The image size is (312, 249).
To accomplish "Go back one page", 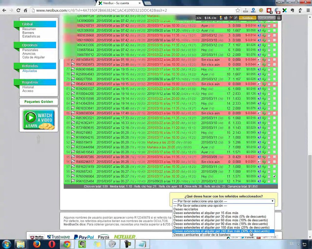I will coord(4,10).
